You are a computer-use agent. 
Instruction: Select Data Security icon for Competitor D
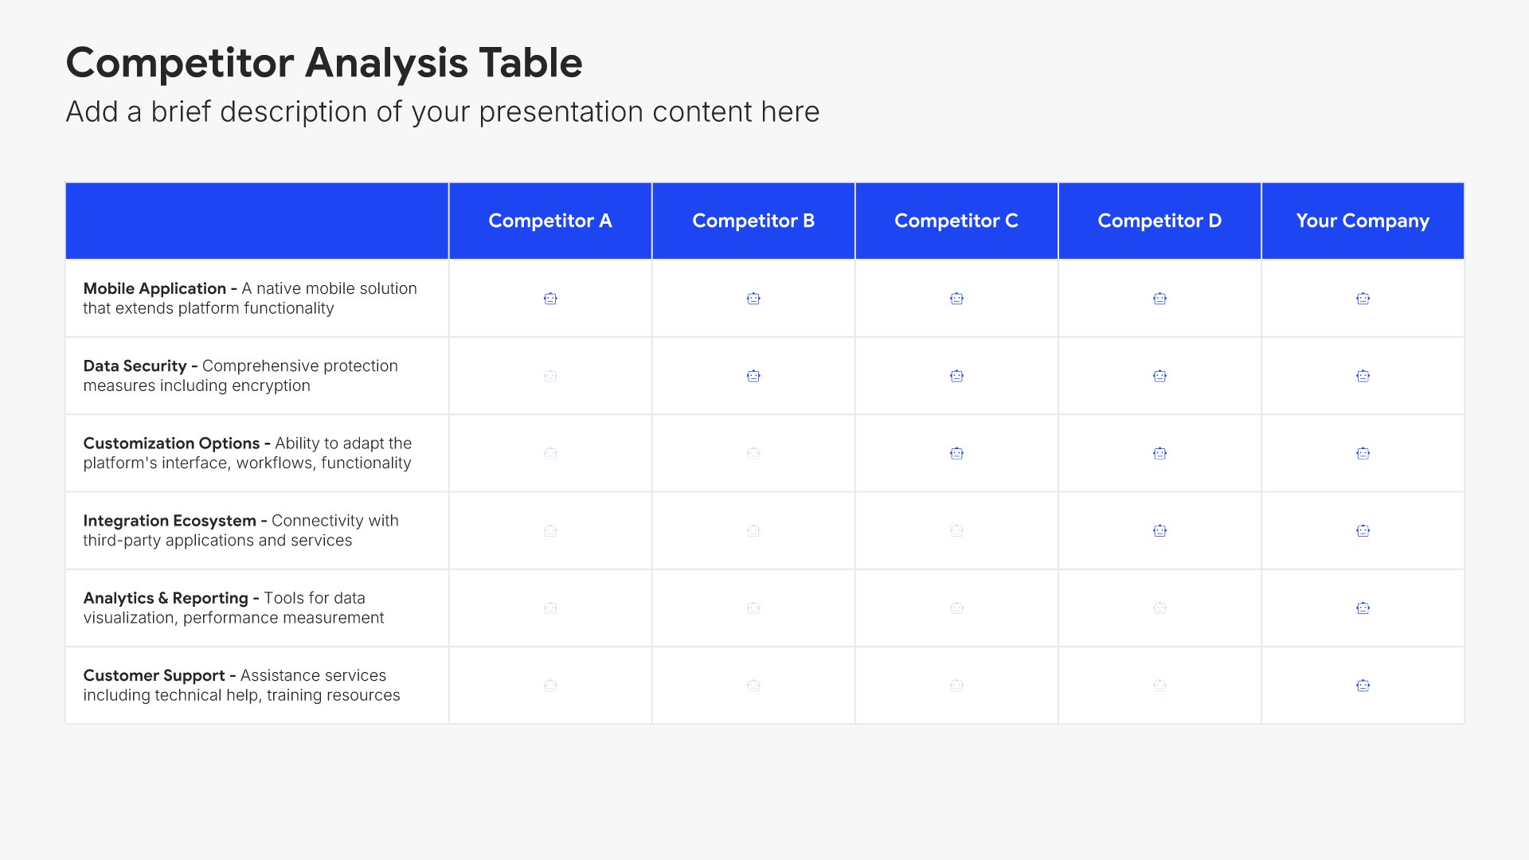coord(1159,376)
